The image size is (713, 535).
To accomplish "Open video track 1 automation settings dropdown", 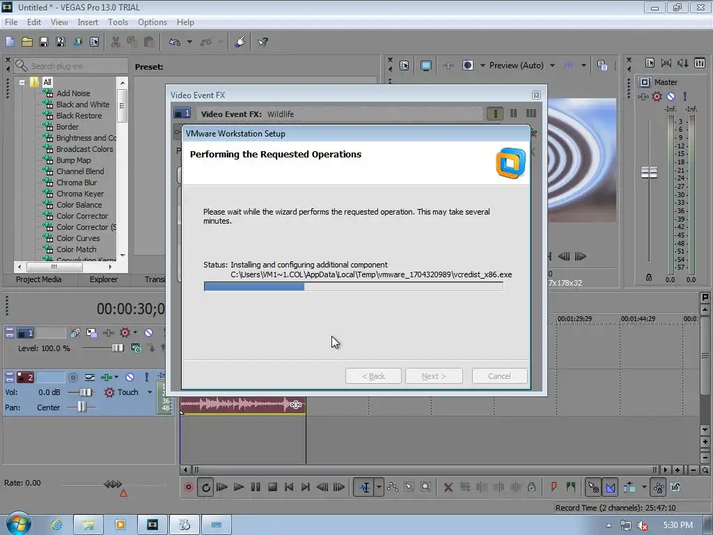I will pyautogui.click(x=136, y=332).
